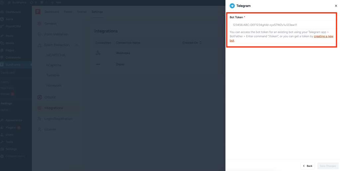Click the comments bubble in admin bar

point(42,3)
